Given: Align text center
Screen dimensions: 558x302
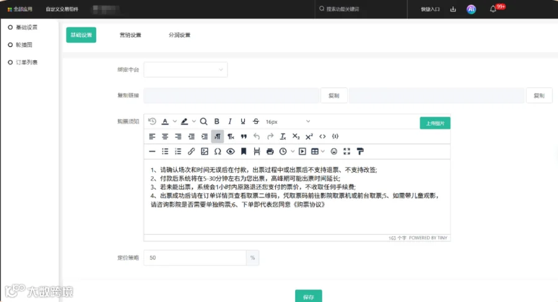Looking at the screenshot, I should coord(165,136).
